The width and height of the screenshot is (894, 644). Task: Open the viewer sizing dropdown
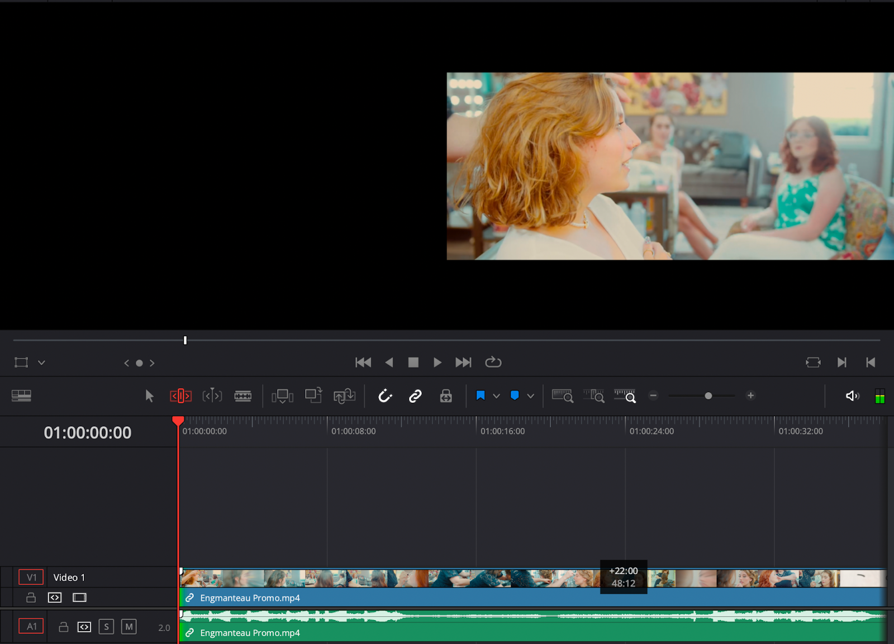click(41, 362)
